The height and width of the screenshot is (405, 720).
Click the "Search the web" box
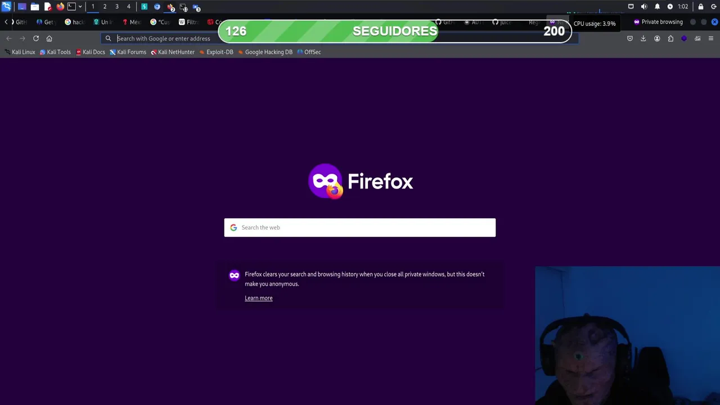click(x=360, y=227)
